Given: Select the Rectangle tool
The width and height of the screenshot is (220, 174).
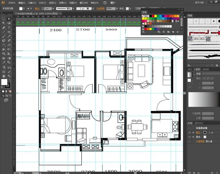Looking at the screenshot, I should 9,32.
